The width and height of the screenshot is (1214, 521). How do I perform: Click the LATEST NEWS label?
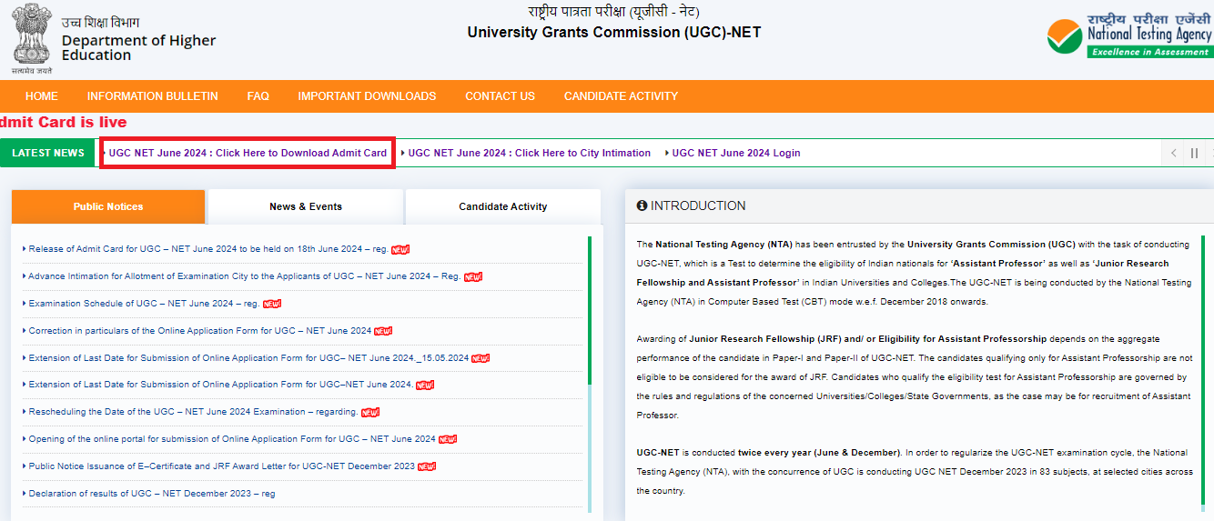pos(48,153)
